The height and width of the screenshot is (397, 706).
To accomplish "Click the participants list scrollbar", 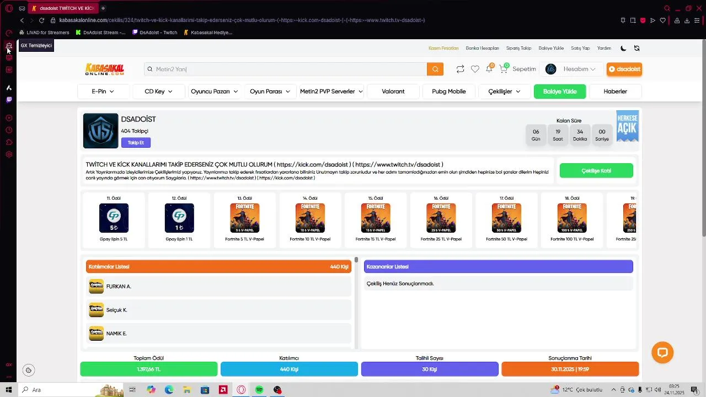I will click(x=356, y=260).
